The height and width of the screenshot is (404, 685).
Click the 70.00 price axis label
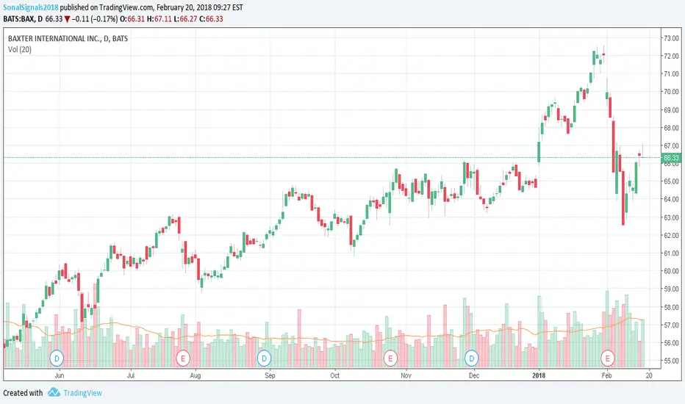(671, 92)
